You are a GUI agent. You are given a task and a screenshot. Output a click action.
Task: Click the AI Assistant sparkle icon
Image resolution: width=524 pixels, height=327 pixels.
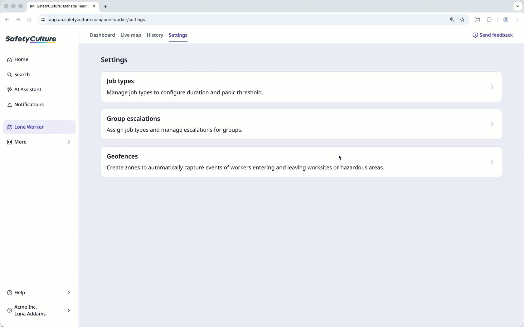click(x=10, y=90)
